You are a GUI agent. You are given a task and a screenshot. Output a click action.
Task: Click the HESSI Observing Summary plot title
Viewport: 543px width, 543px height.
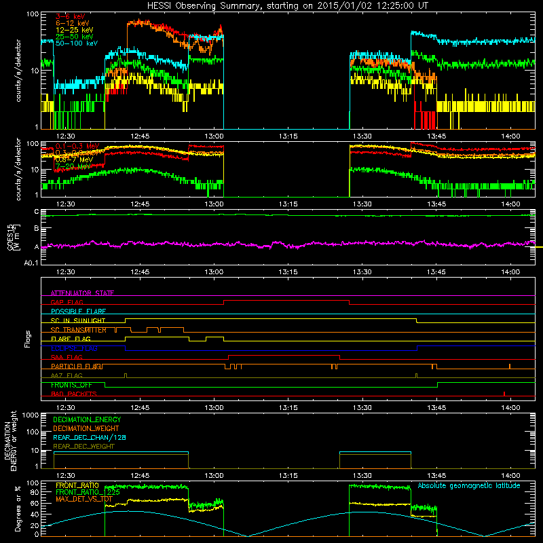(288, 5)
